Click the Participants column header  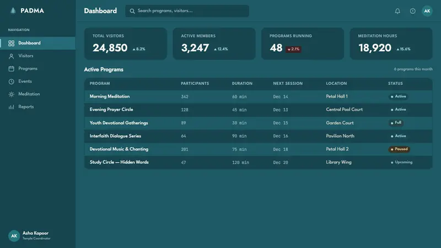[x=195, y=84]
